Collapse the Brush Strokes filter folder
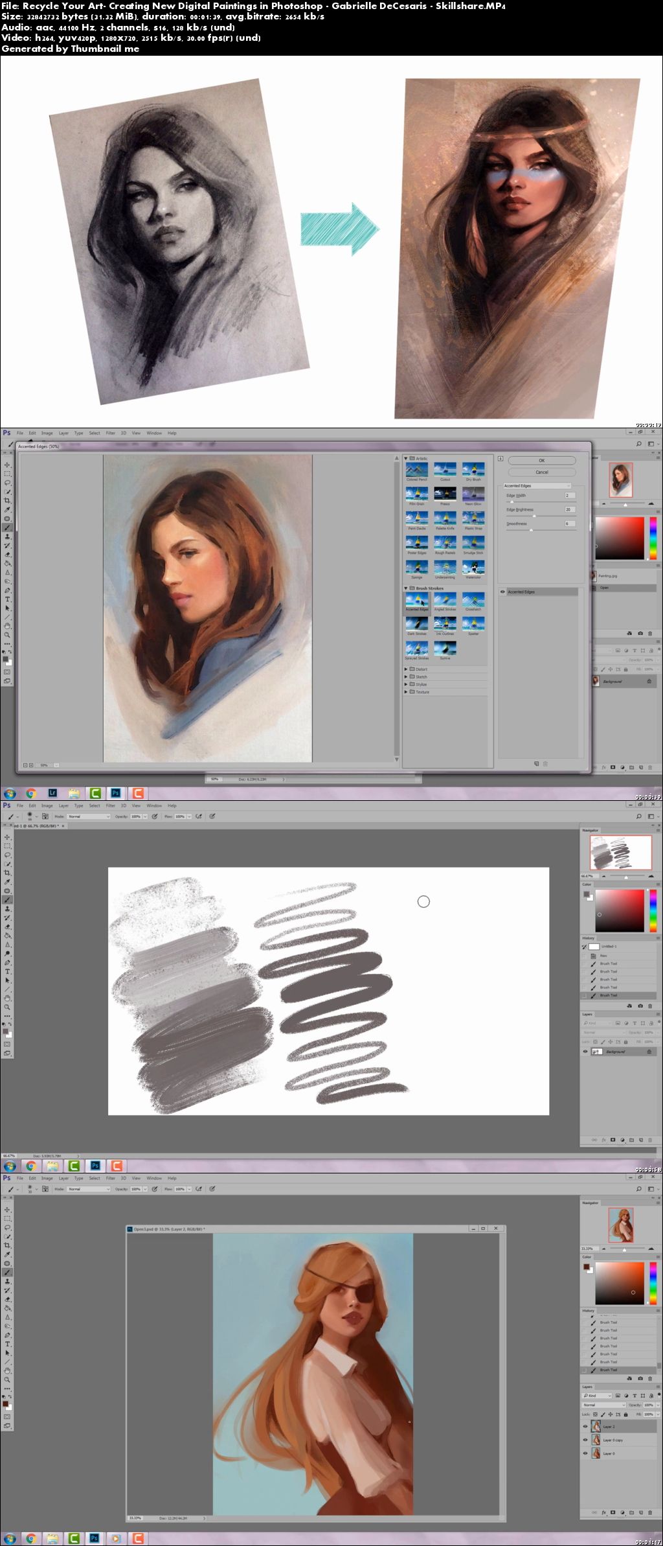 coord(407,588)
